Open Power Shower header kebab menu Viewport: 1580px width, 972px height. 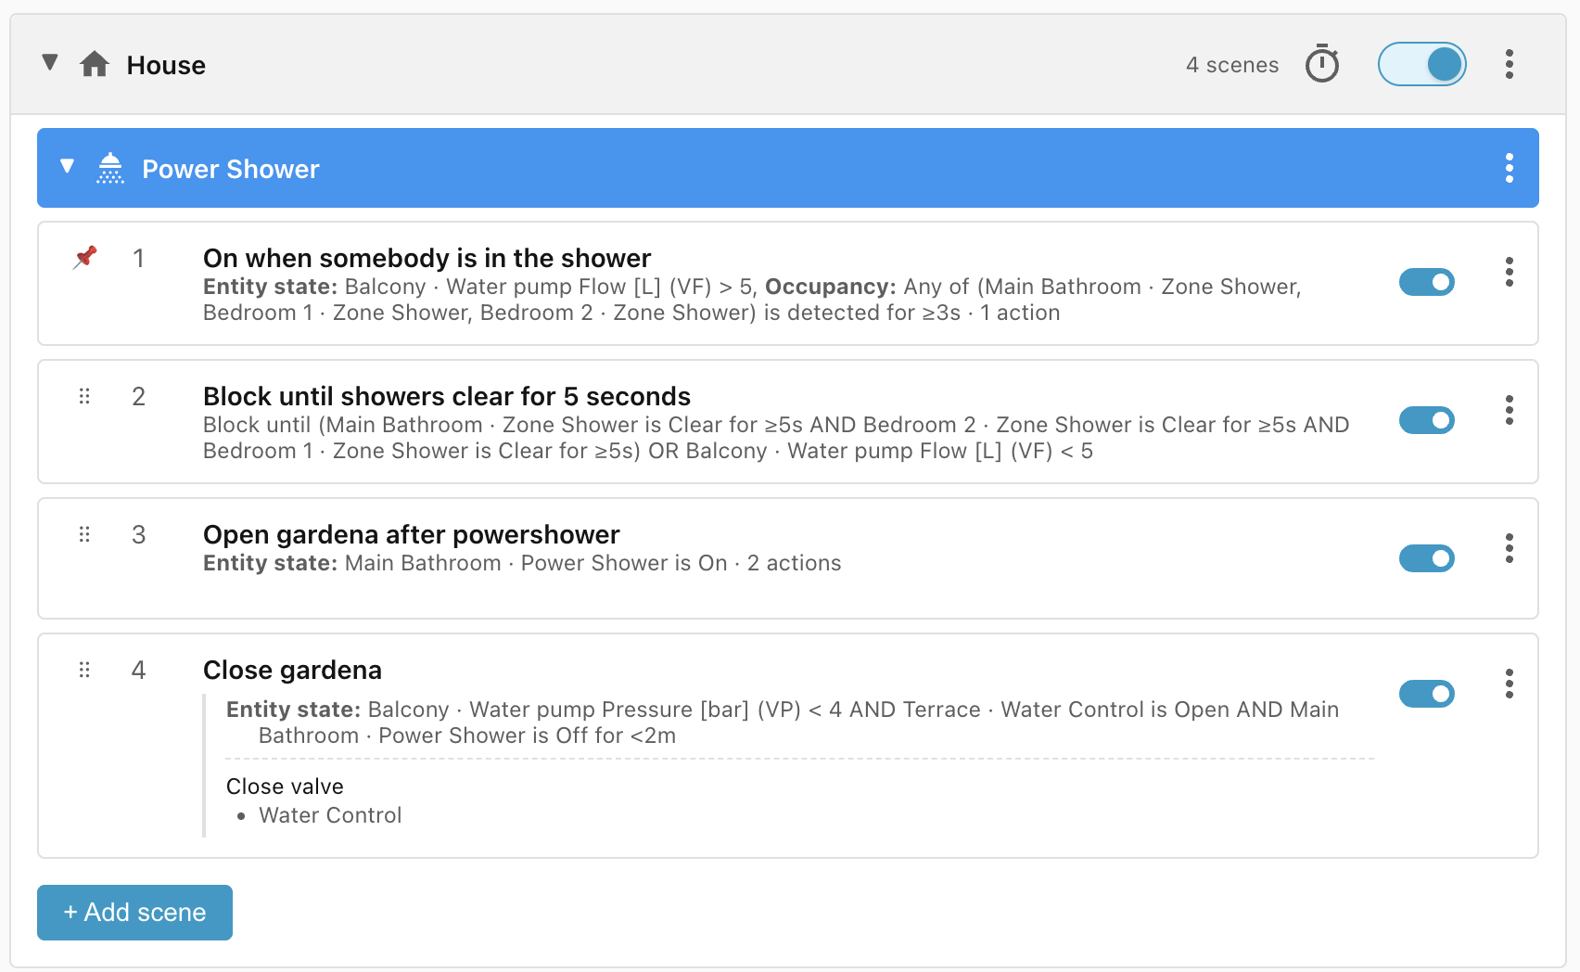coord(1510,168)
